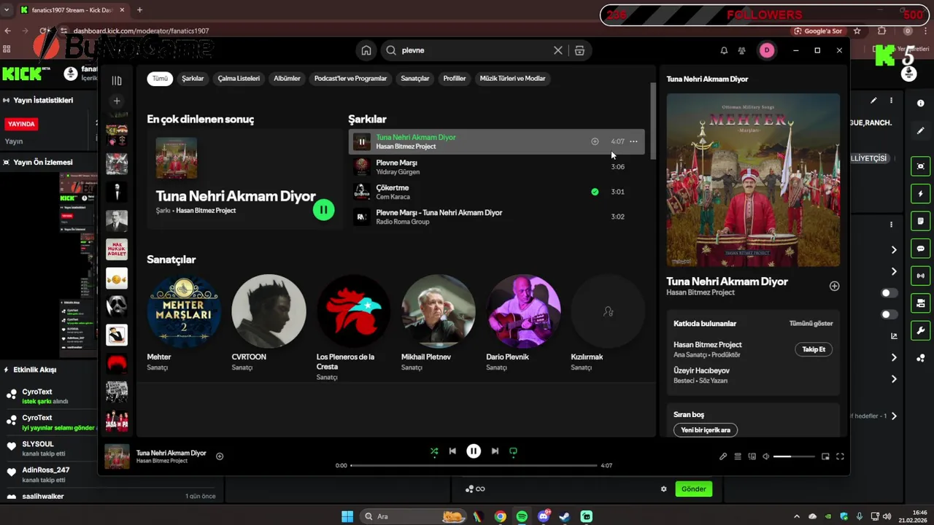This screenshot has width=934, height=525.
Task: Open the Dario Plevnik artist thumbnail
Action: 523,311
